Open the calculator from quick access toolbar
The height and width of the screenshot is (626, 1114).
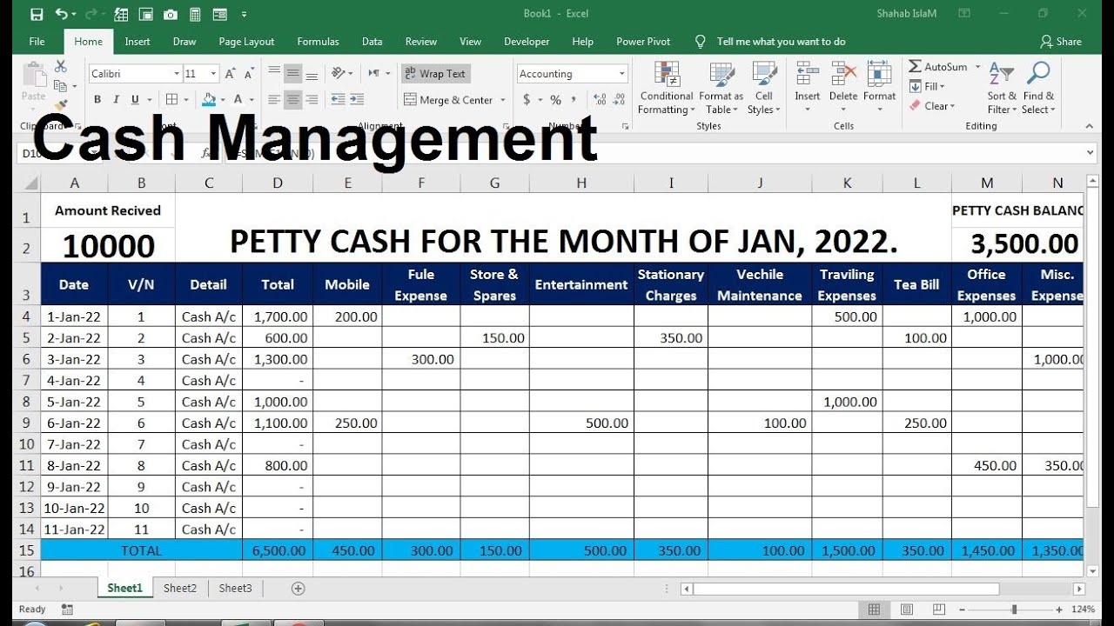tap(195, 14)
